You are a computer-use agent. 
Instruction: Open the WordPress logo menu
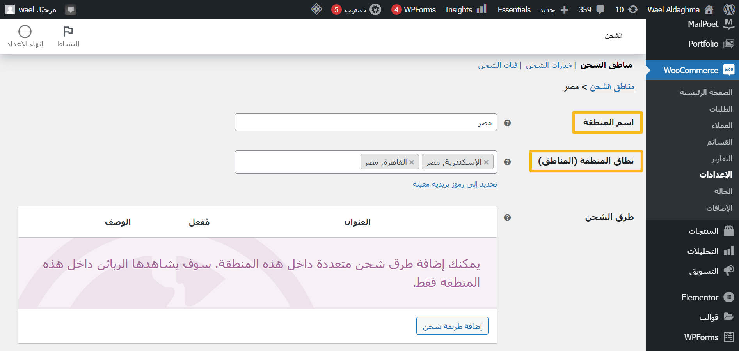pyautogui.click(x=729, y=9)
